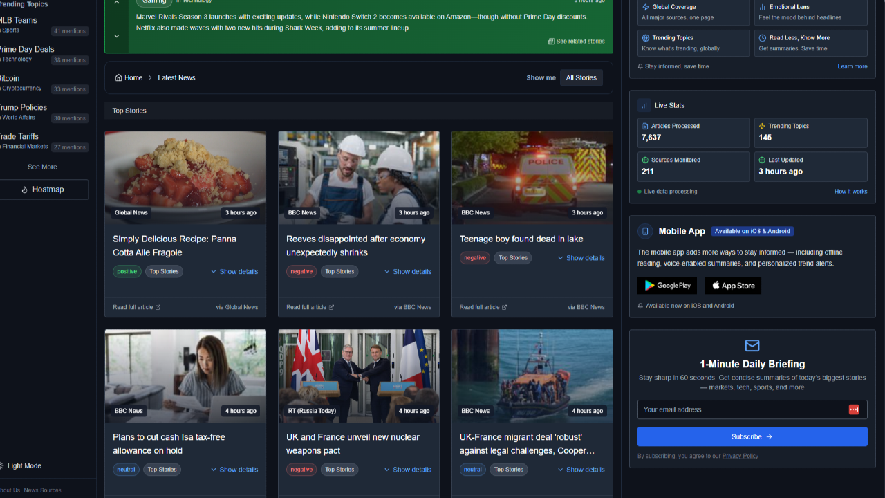The height and width of the screenshot is (498, 885).
Task: Click the How it works link
Action: point(851,192)
